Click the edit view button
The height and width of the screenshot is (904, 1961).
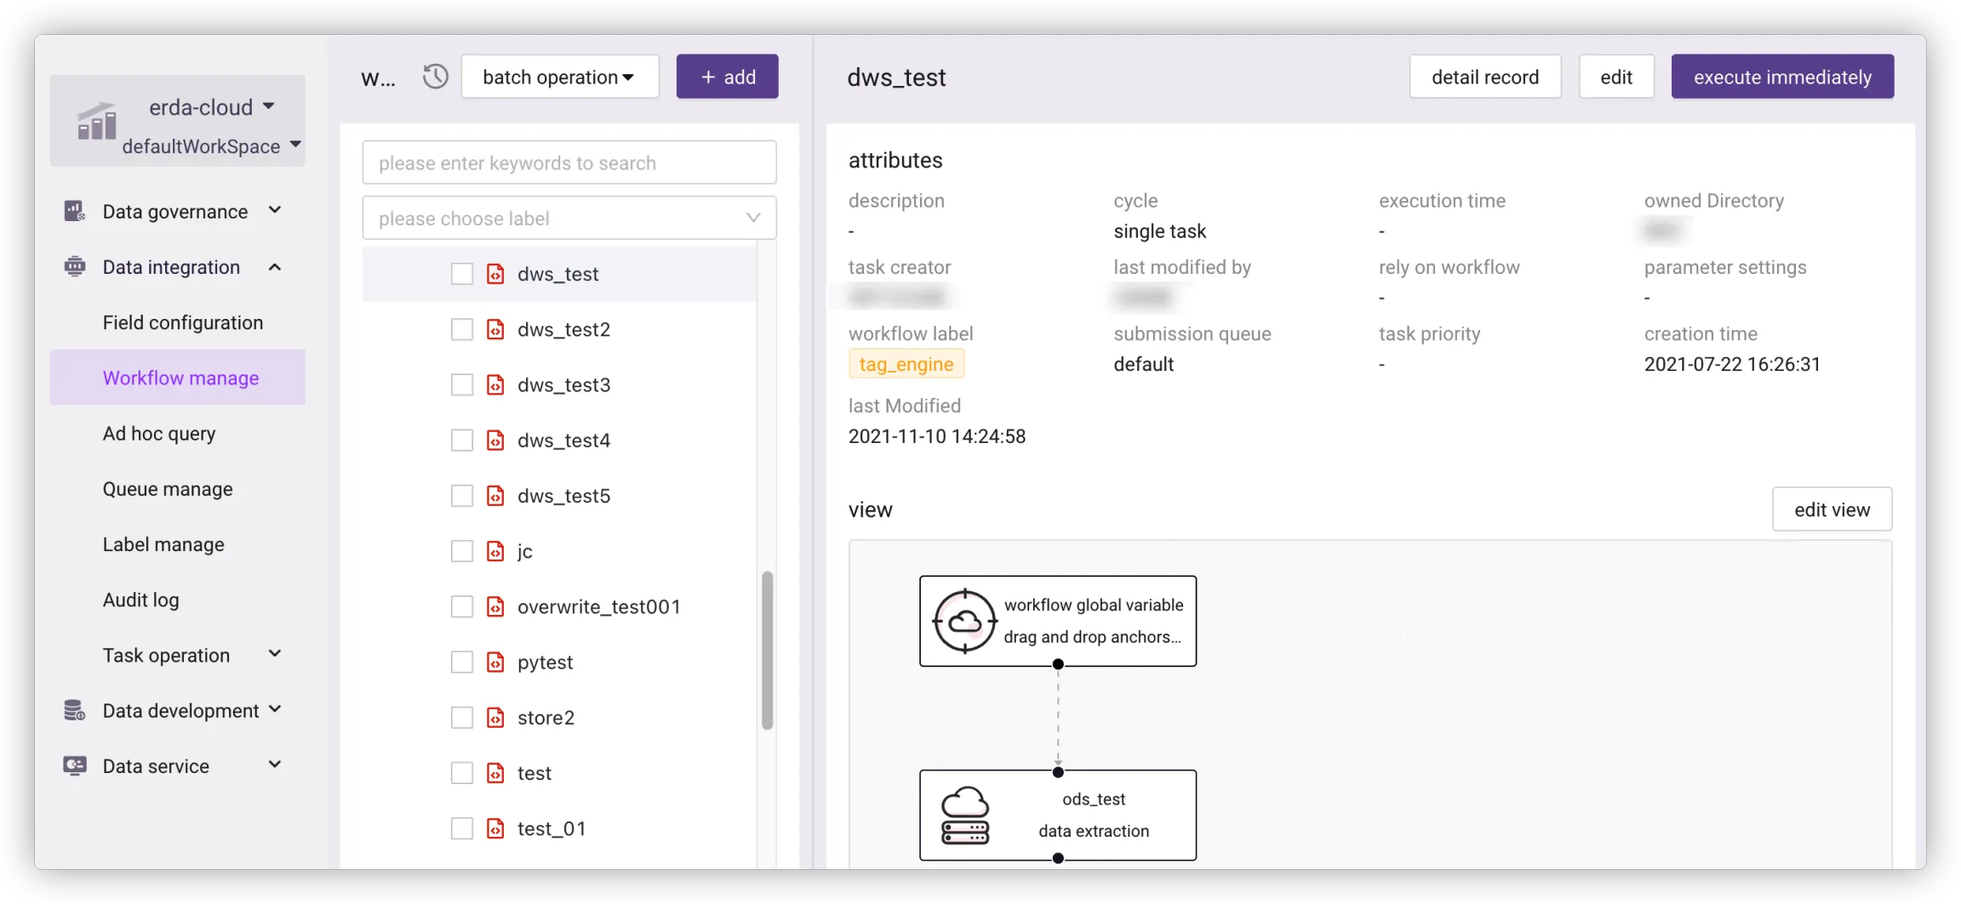click(1832, 509)
